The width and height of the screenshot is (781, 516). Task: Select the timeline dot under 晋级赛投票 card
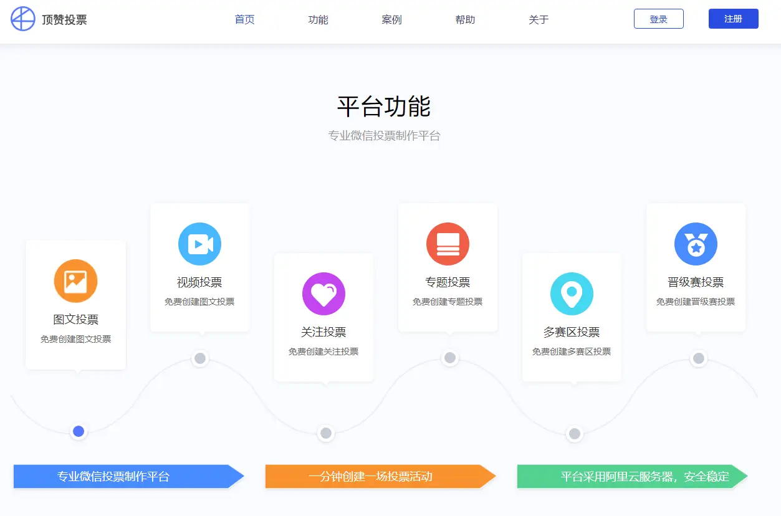pos(699,358)
